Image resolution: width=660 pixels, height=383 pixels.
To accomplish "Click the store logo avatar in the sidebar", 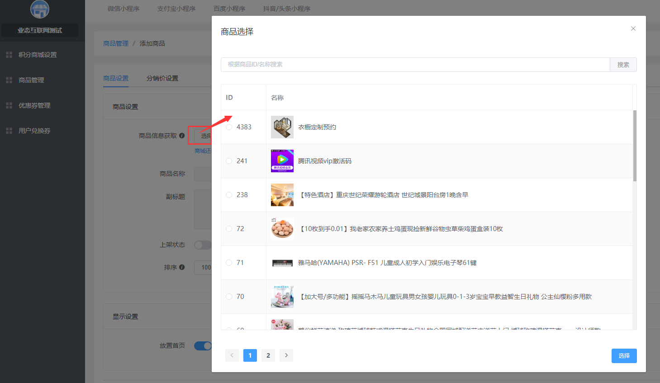I will [40, 9].
